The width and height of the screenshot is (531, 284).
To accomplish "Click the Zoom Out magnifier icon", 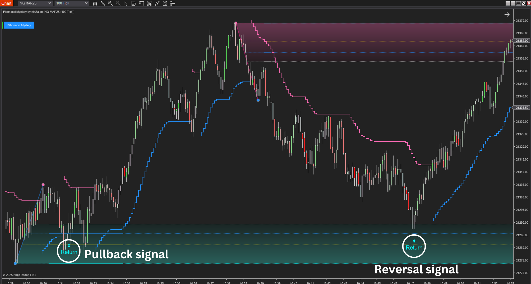I will click(x=118, y=3).
